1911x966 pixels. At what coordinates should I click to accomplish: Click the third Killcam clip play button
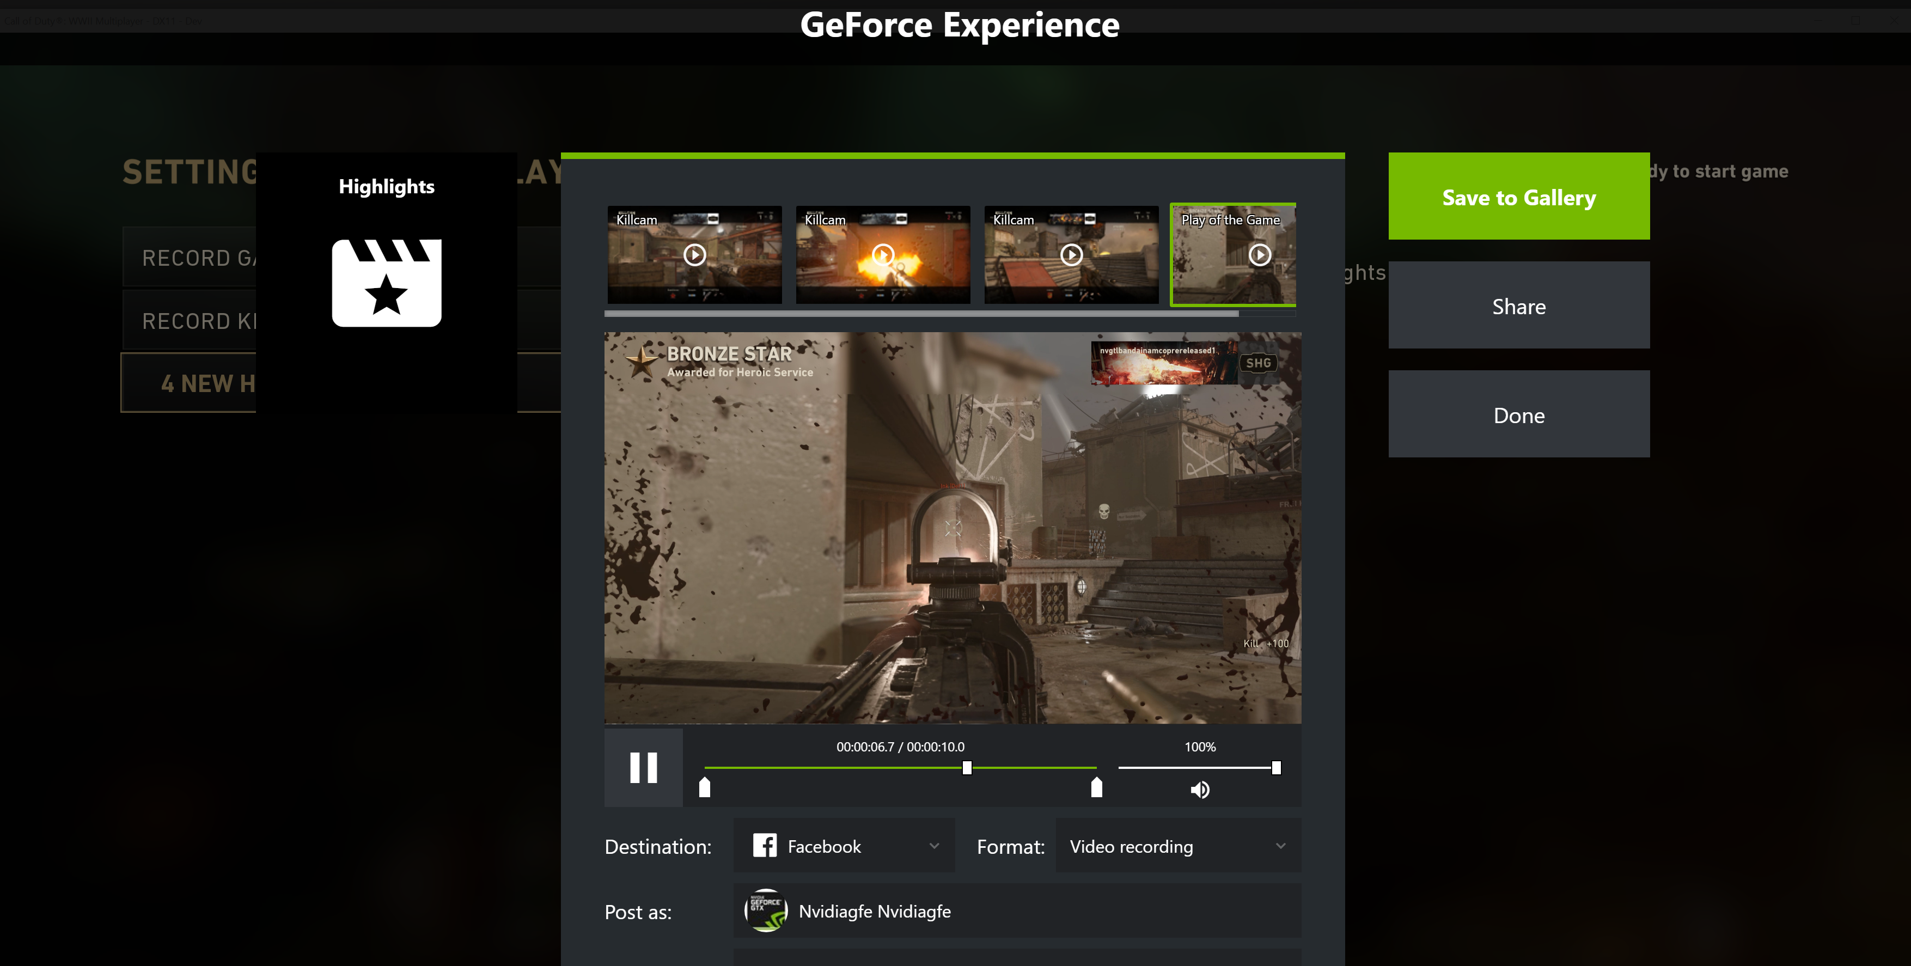pos(1071,254)
